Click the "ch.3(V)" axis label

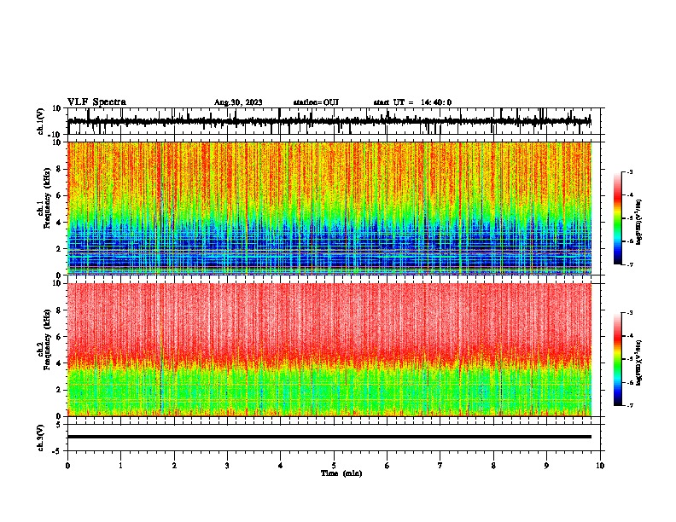pyautogui.click(x=41, y=438)
